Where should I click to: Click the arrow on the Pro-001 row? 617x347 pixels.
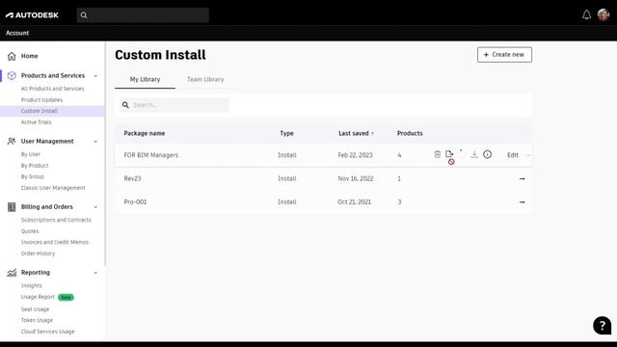pos(522,202)
